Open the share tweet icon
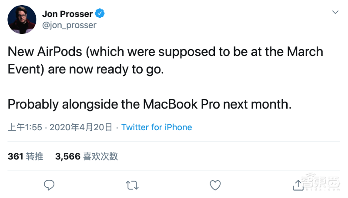This screenshot has width=348, height=198. pos(298,185)
